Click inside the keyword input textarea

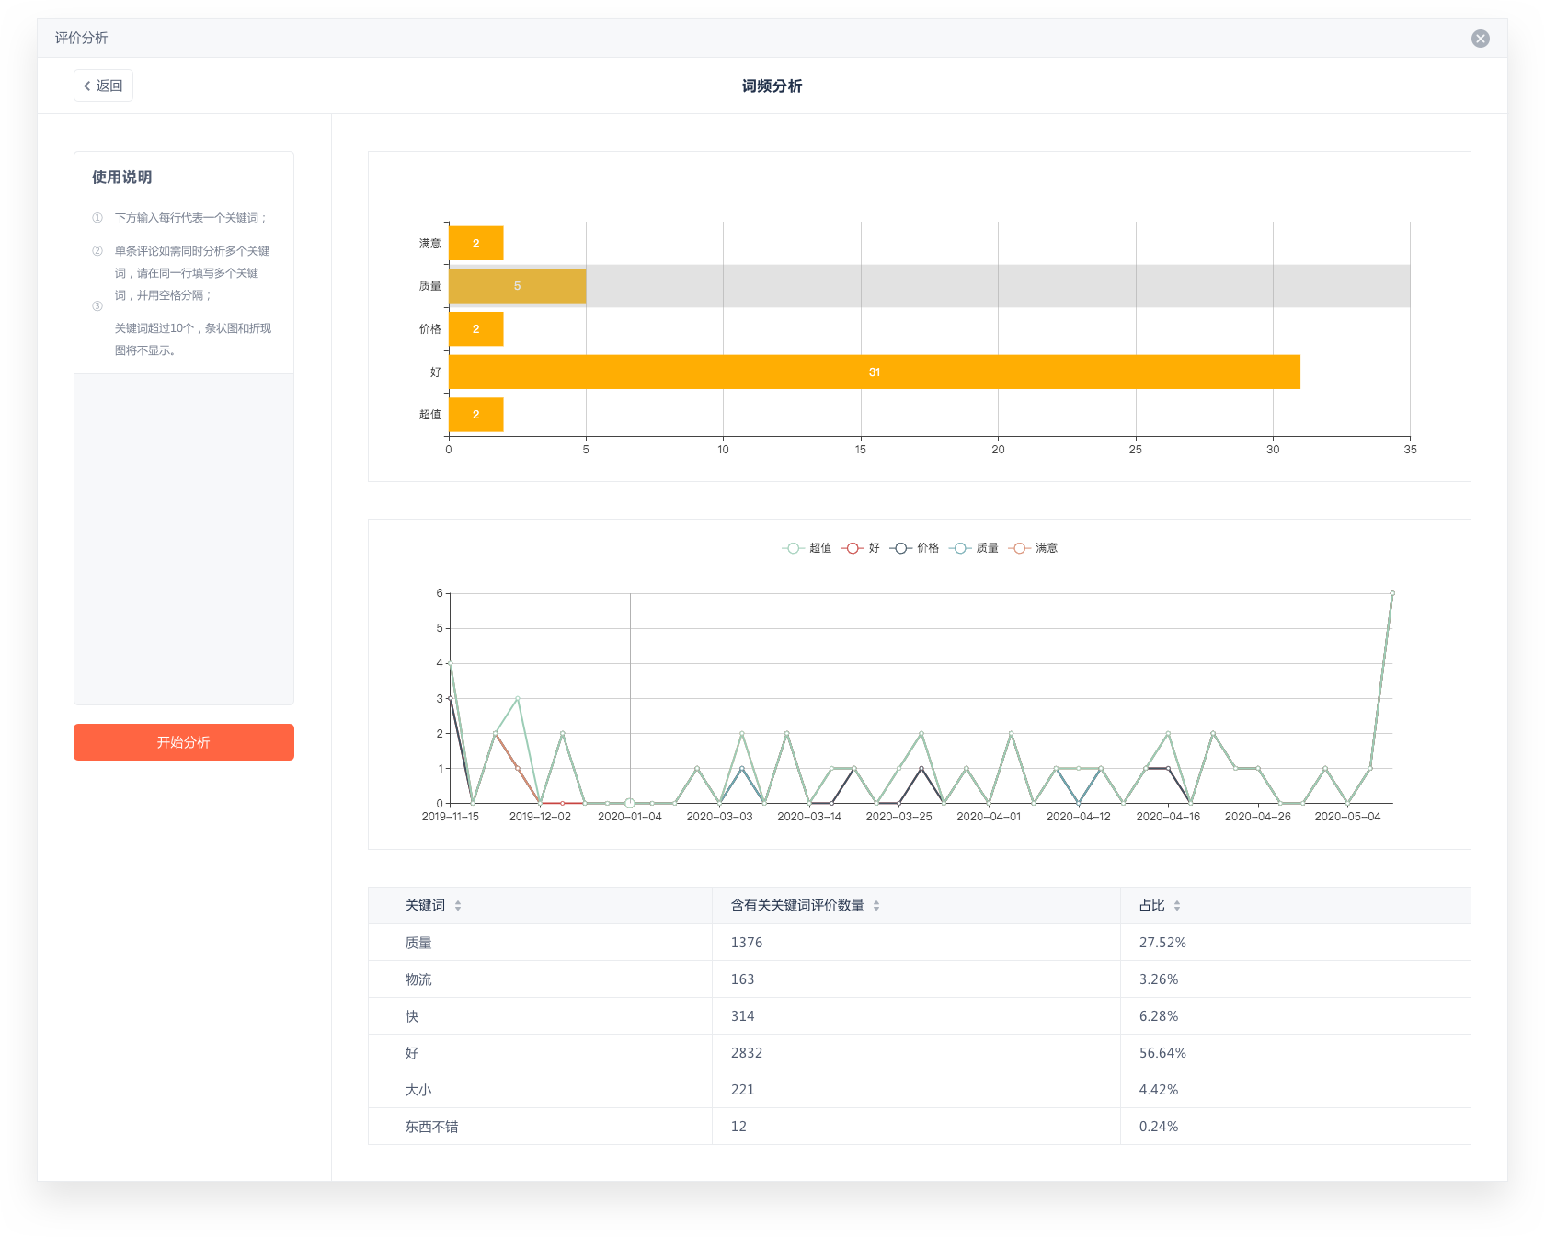tap(184, 539)
